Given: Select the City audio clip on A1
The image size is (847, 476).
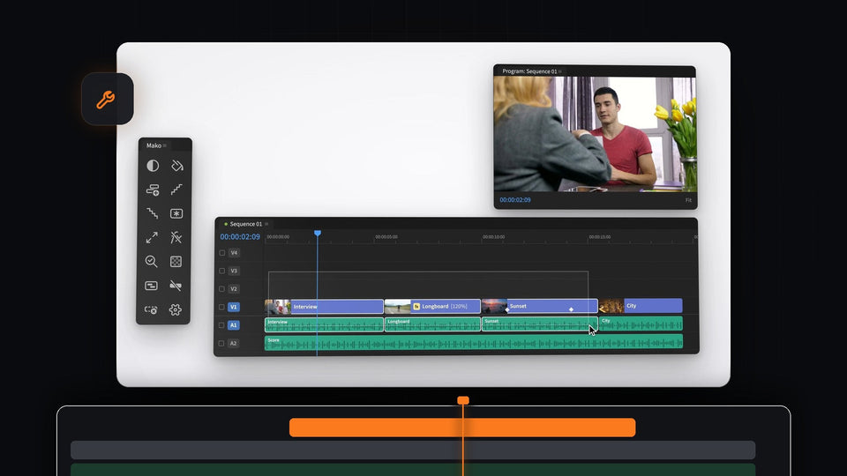Looking at the screenshot, I should (x=641, y=324).
